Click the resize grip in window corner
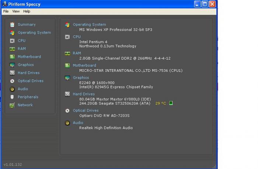This screenshot has height=169, width=258. [x=215, y=167]
